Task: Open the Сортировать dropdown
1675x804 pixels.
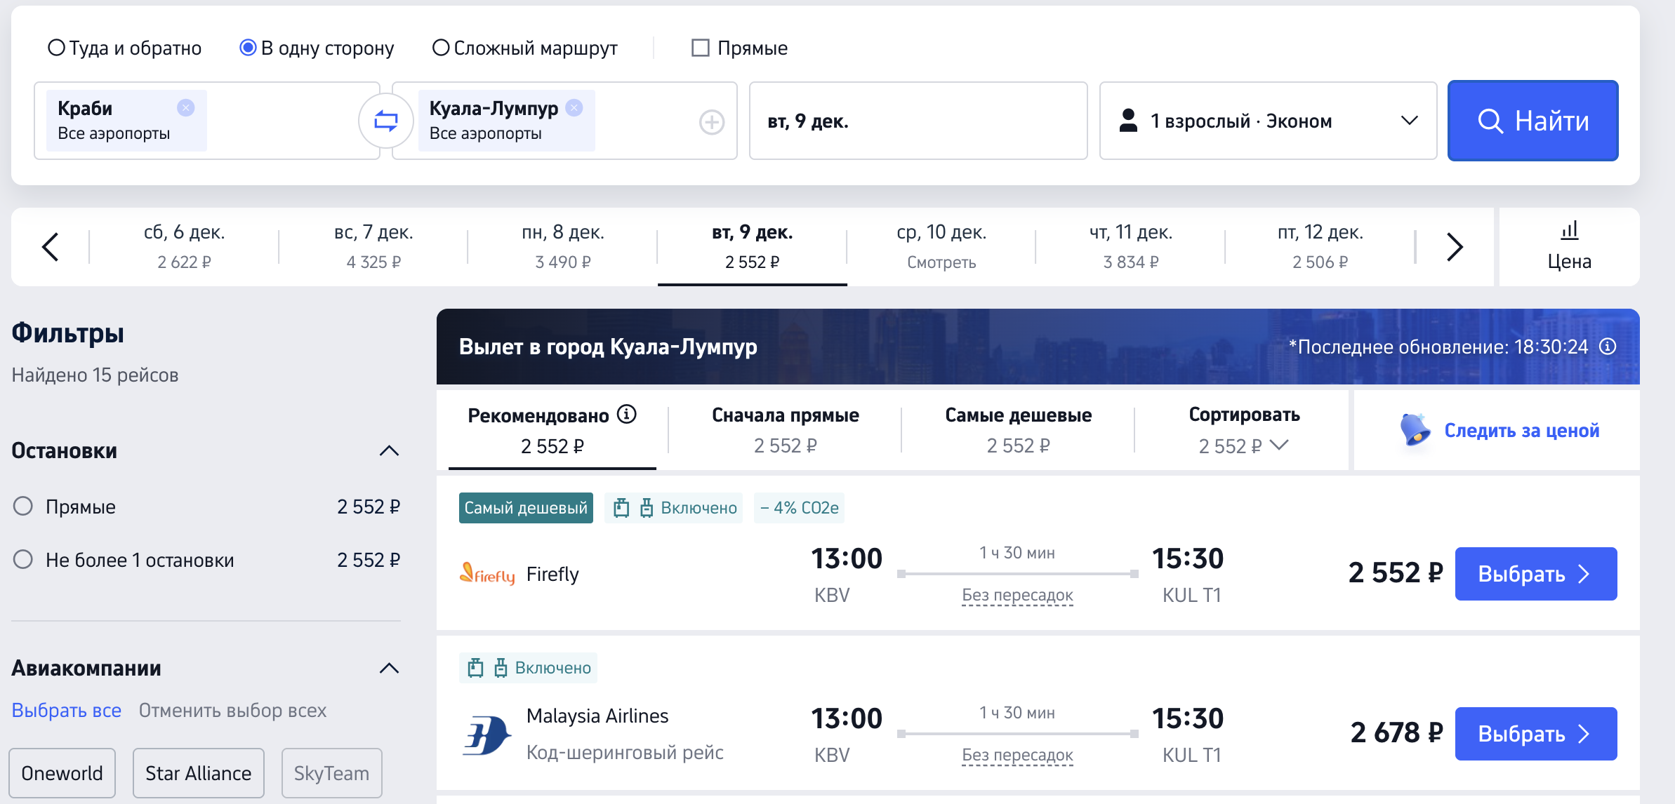Action: [1244, 430]
